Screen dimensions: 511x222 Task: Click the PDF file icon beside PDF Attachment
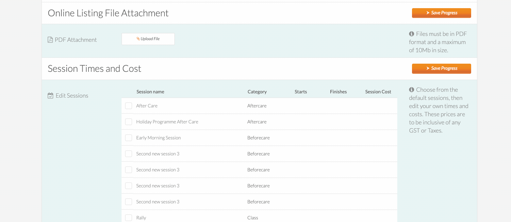point(50,40)
